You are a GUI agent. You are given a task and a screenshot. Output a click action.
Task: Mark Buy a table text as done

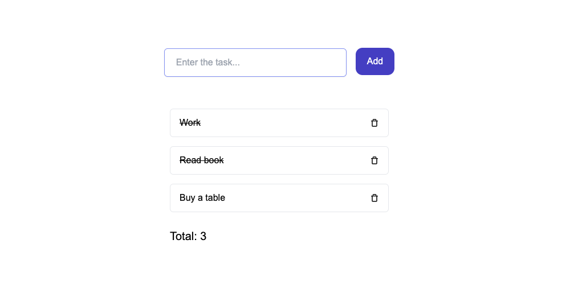coord(202,198)
